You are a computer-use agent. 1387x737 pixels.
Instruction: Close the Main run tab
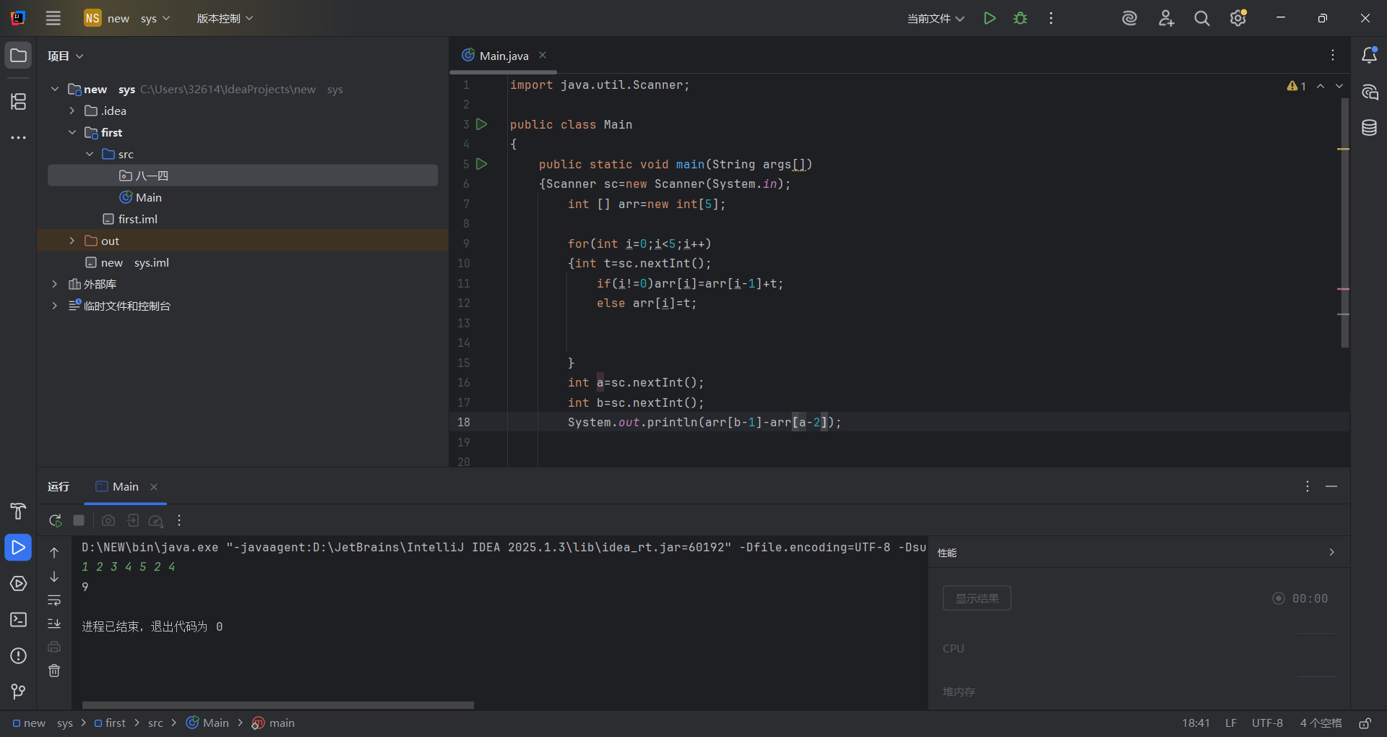tap(154, 487)
